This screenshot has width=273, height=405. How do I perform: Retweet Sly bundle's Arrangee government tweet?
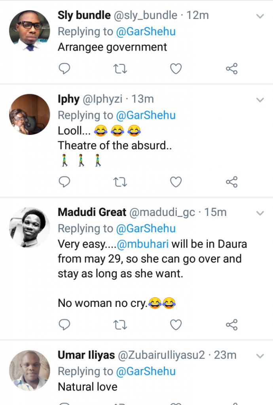coord(120,69)
